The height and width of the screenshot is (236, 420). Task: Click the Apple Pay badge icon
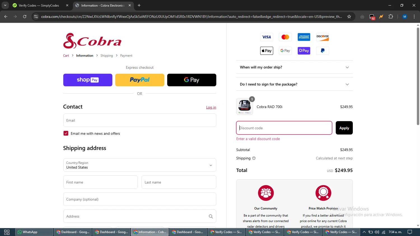(267, 51)
